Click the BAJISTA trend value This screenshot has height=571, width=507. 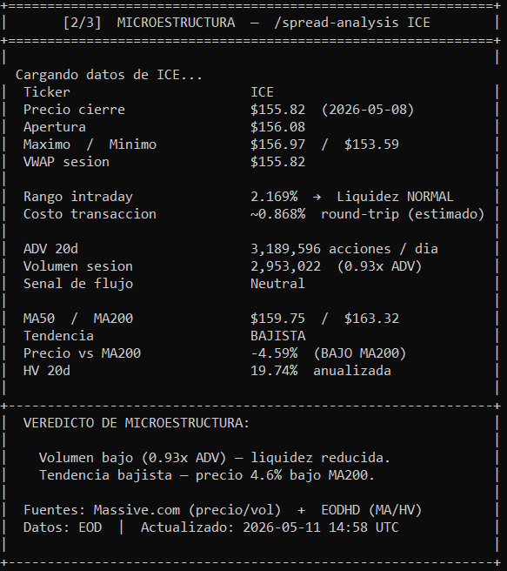point(278,336)
